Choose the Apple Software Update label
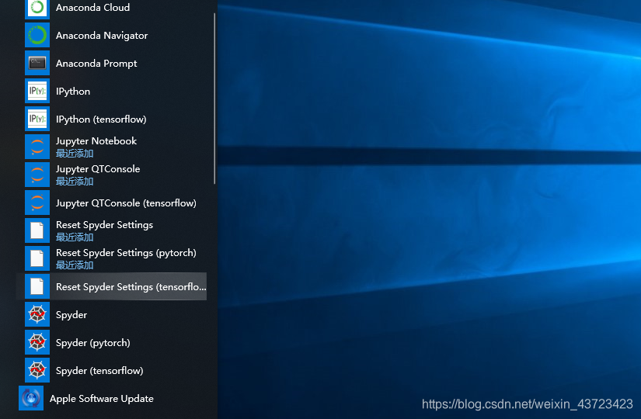Viewport: 641px width, 419px height. pos(101,399)
